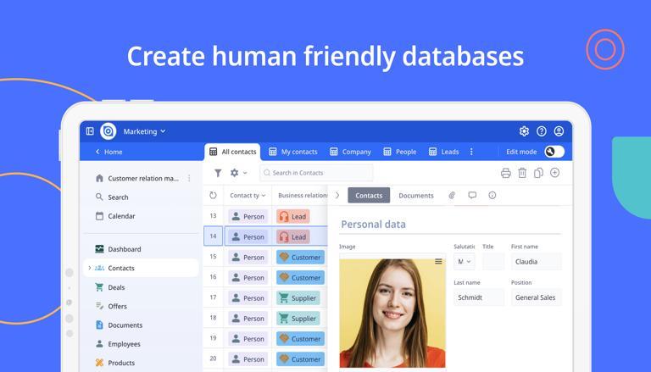
Task: Open the help question mark icon
Action: point(542,131)
